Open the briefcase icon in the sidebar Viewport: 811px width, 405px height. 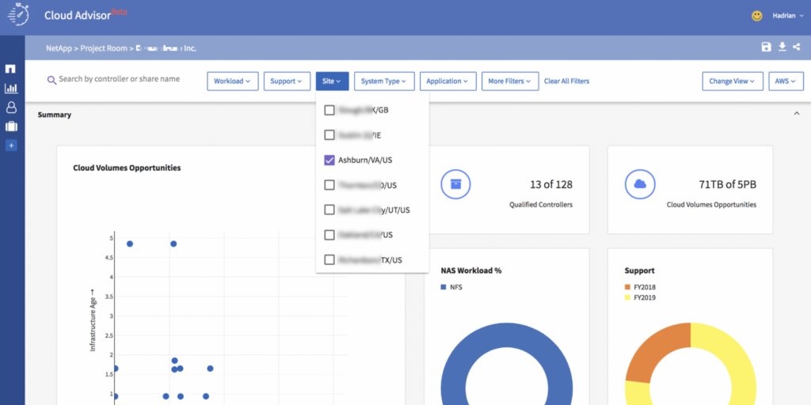click(11, 127)
